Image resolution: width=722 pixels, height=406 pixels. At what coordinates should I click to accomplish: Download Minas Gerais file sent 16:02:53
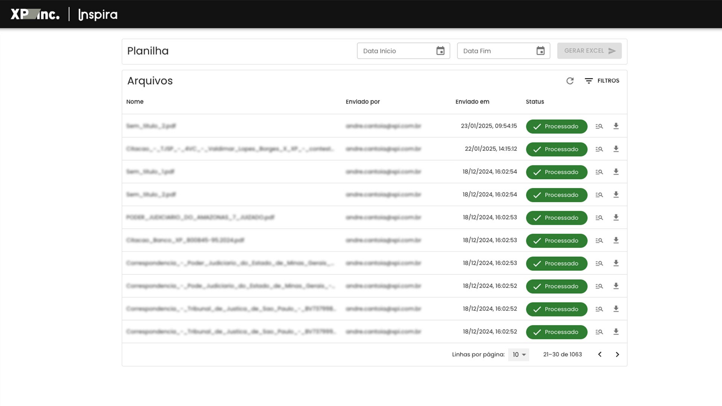point(616,264)
